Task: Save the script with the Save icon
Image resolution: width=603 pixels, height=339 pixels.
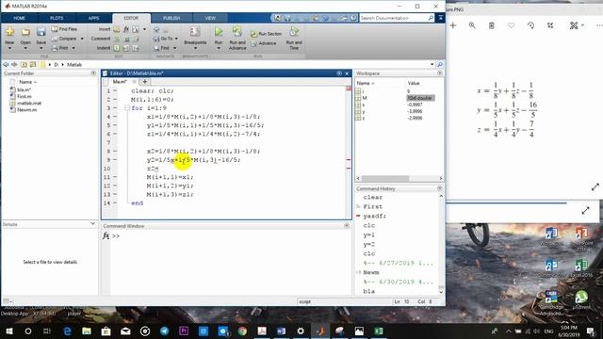Action: point(41,32)
